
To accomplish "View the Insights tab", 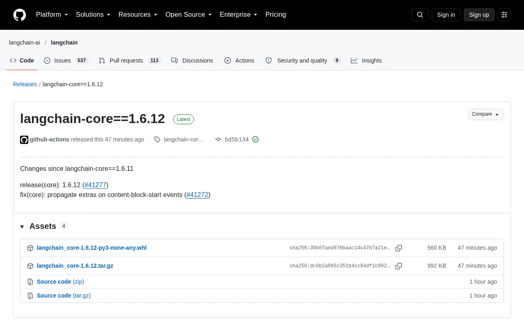I will tap(366, 60).
